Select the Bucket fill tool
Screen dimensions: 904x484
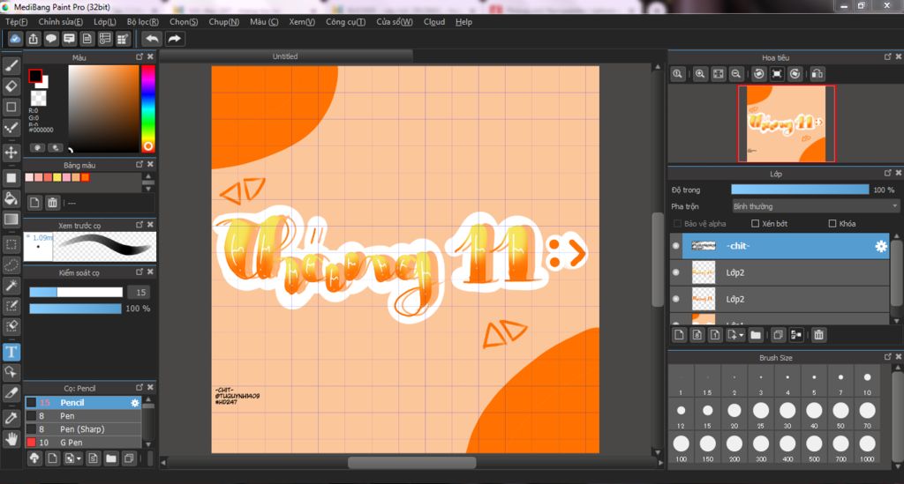11,199
